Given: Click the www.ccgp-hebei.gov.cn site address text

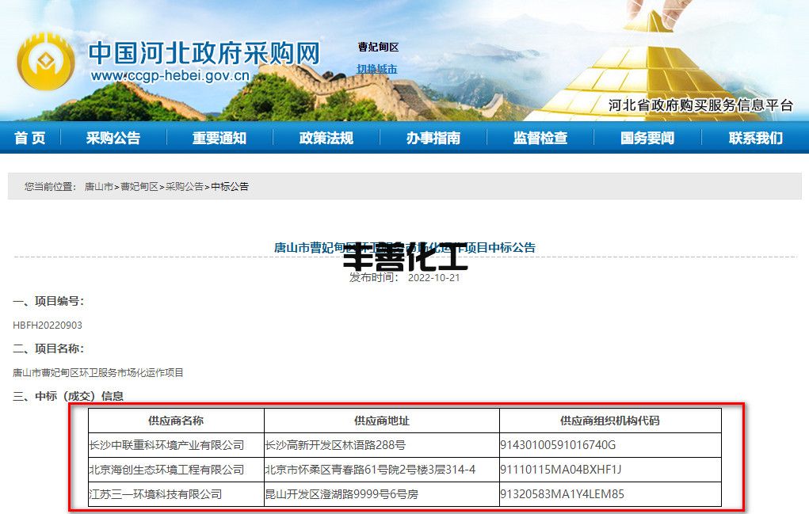Looking at the screenshot, I should [170, 77].
